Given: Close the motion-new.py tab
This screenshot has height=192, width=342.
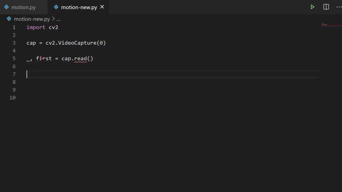Looking at the screenshot, I should coord(102,7).
